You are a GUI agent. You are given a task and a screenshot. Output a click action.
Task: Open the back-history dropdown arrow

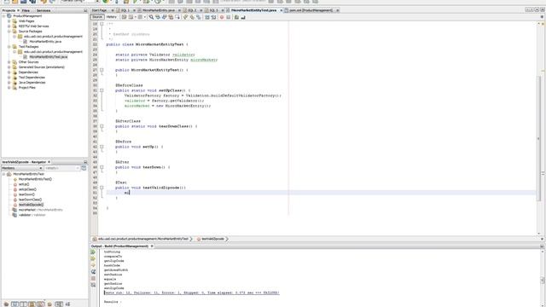coord(136,17)
